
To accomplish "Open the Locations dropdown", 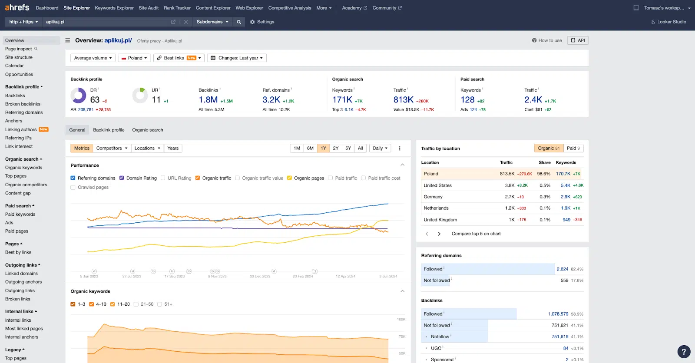I will click(x=147, y=148).
